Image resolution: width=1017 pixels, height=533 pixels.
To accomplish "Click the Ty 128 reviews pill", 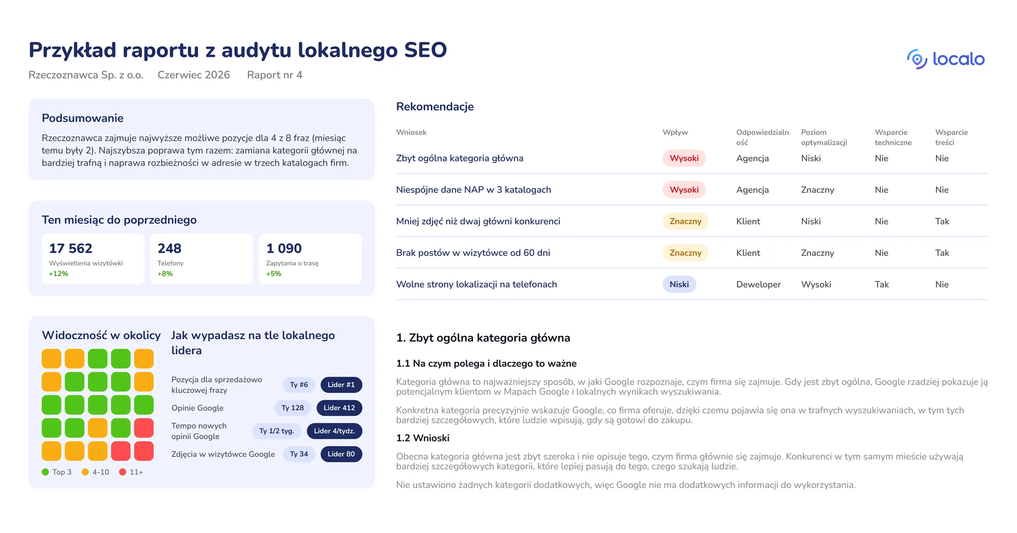I will click(292, 407).
